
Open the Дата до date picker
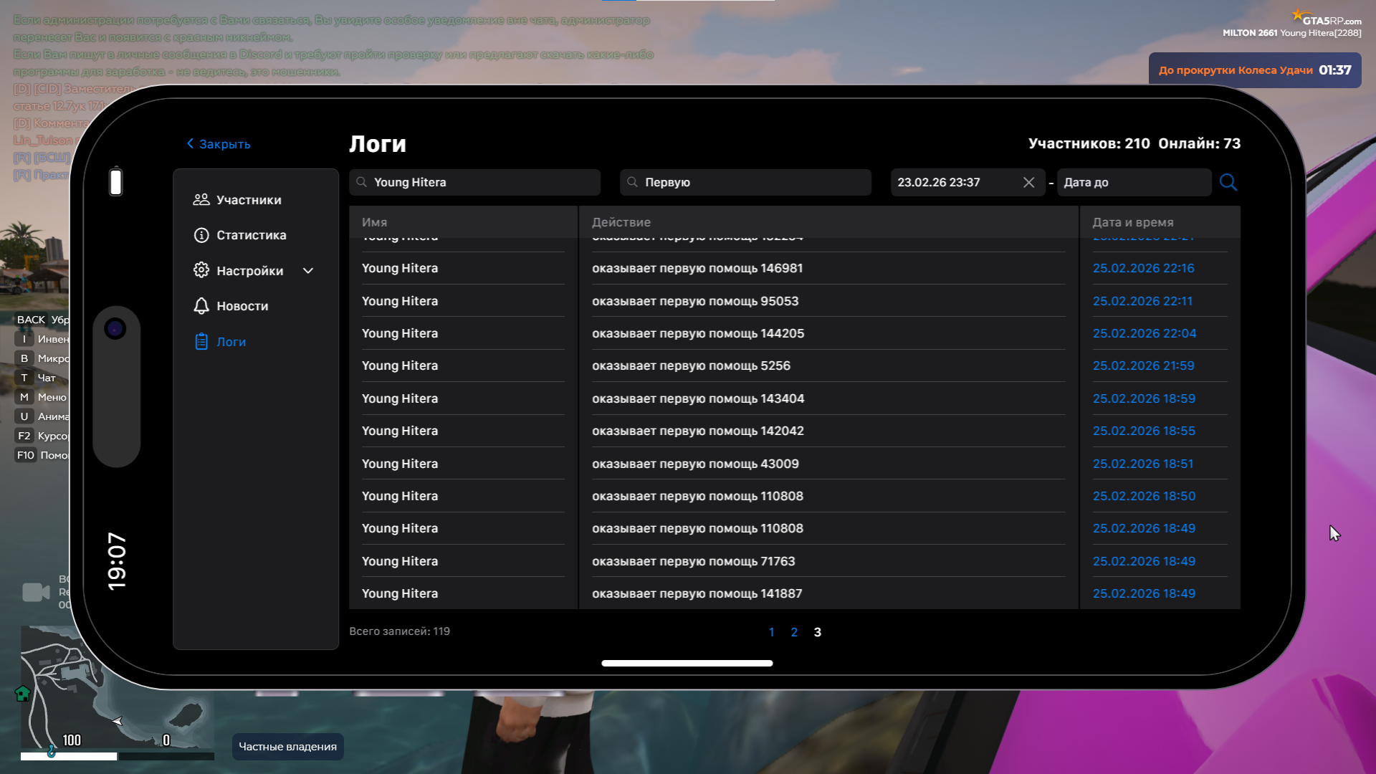pos(1133,183)
